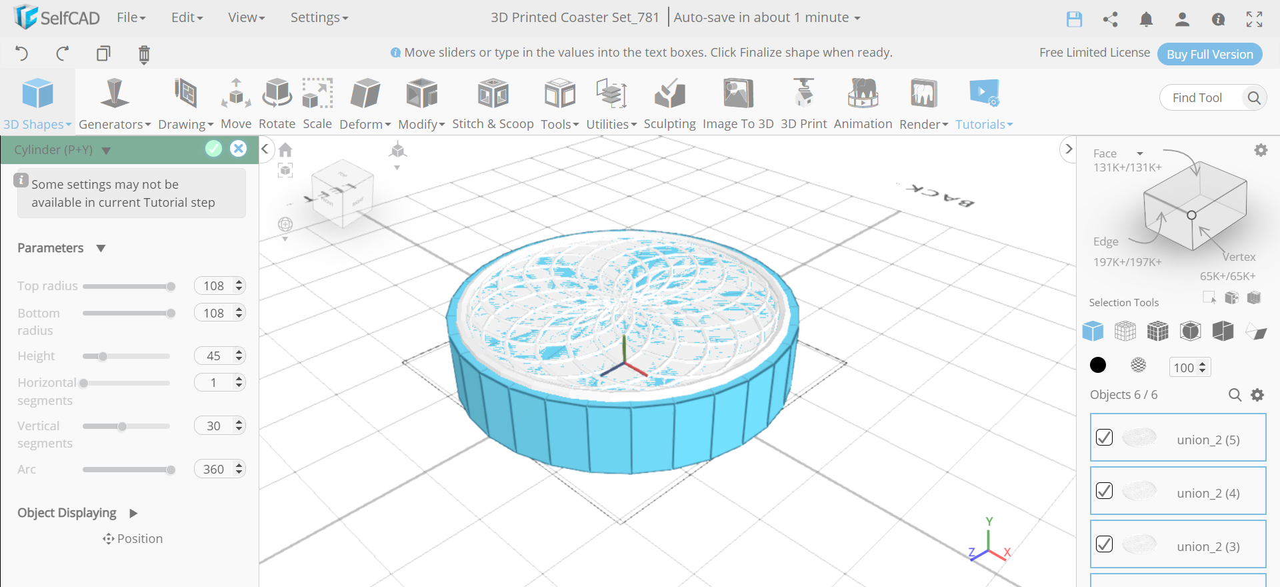Open the Tools dropdown
The height and width of the screenshot is (587, 1280).
559,104
